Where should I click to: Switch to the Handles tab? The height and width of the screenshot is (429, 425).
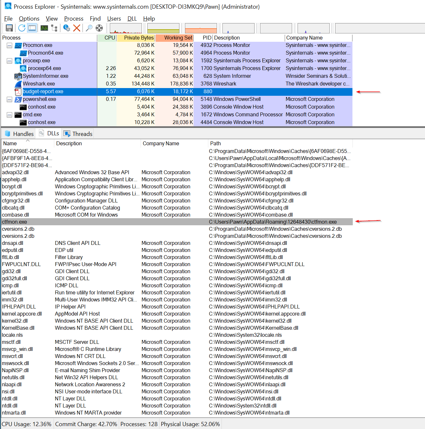point(19,134)
